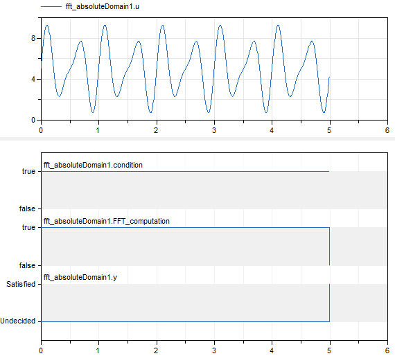The height and width of the screenshot is (356, 395).
Task: Click the FFT_computation falling edge at time 5
Action: coord(329,247)
